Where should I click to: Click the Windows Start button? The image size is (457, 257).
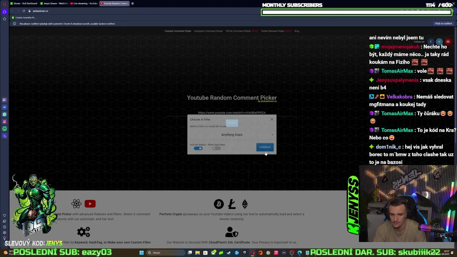click(142, 253)
